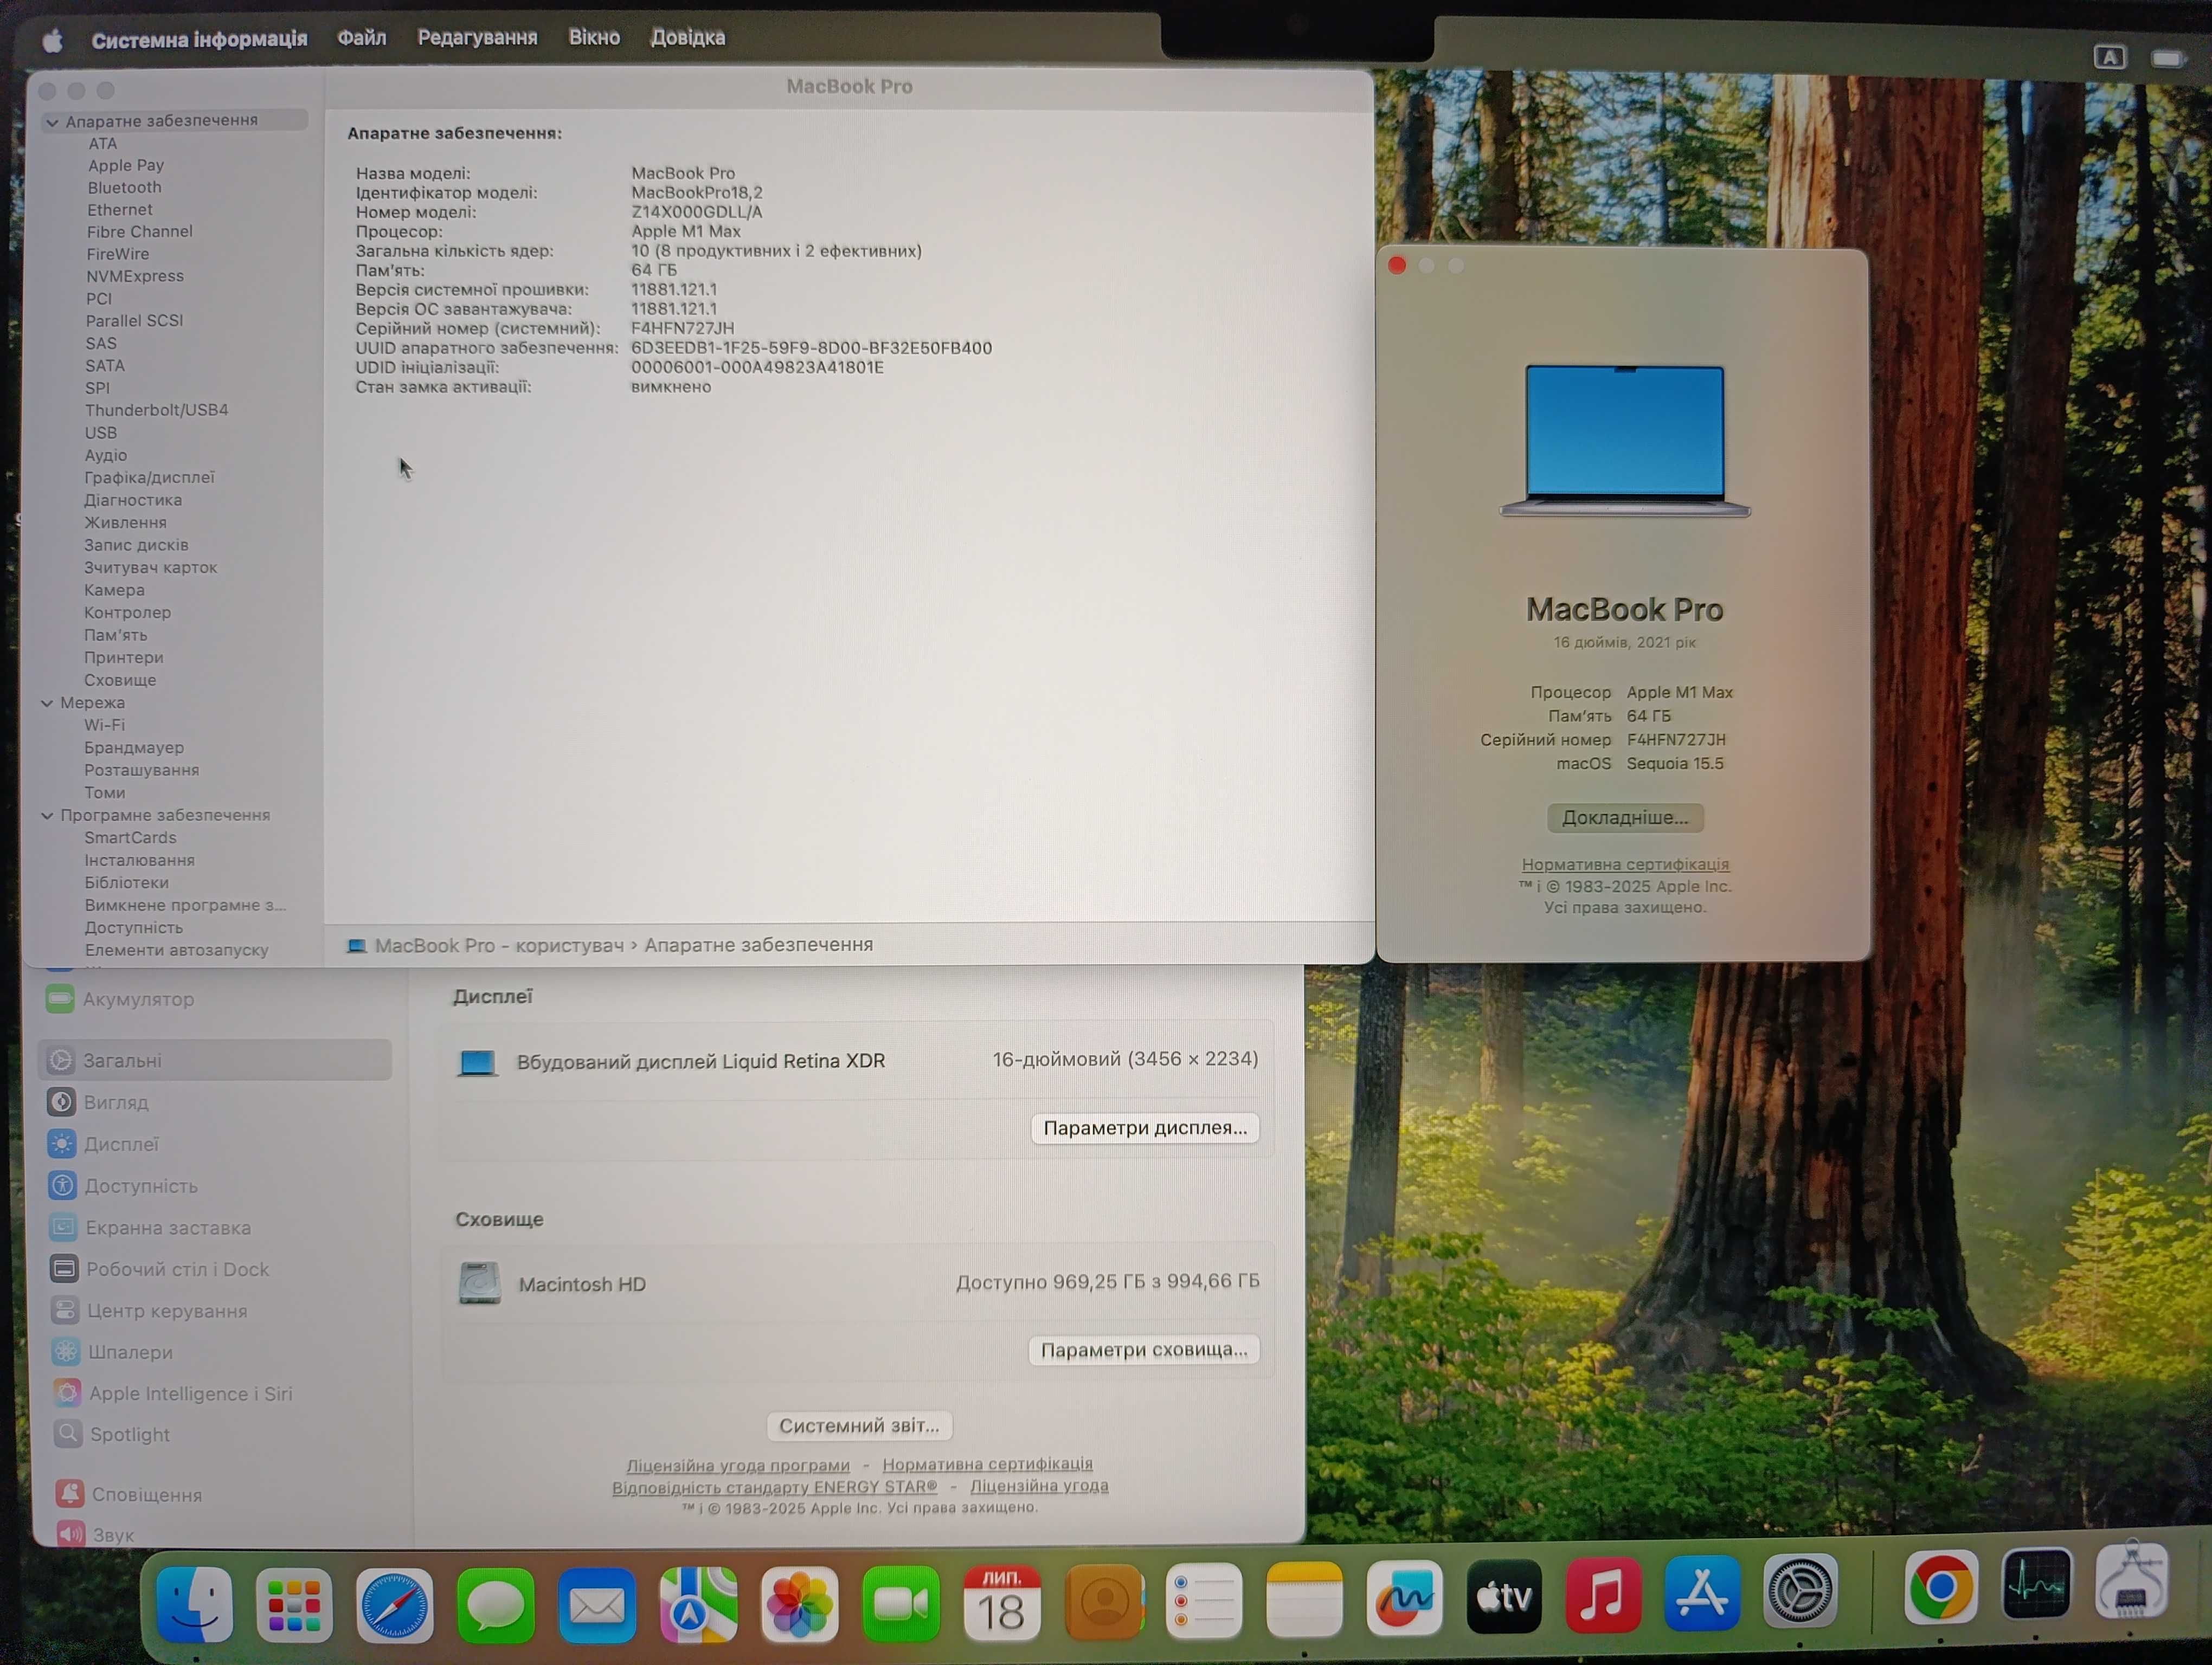The height and width of the screenshot is (1665, 2212).
Task: Open Photos app in Dock
Action: point(799,1605)
